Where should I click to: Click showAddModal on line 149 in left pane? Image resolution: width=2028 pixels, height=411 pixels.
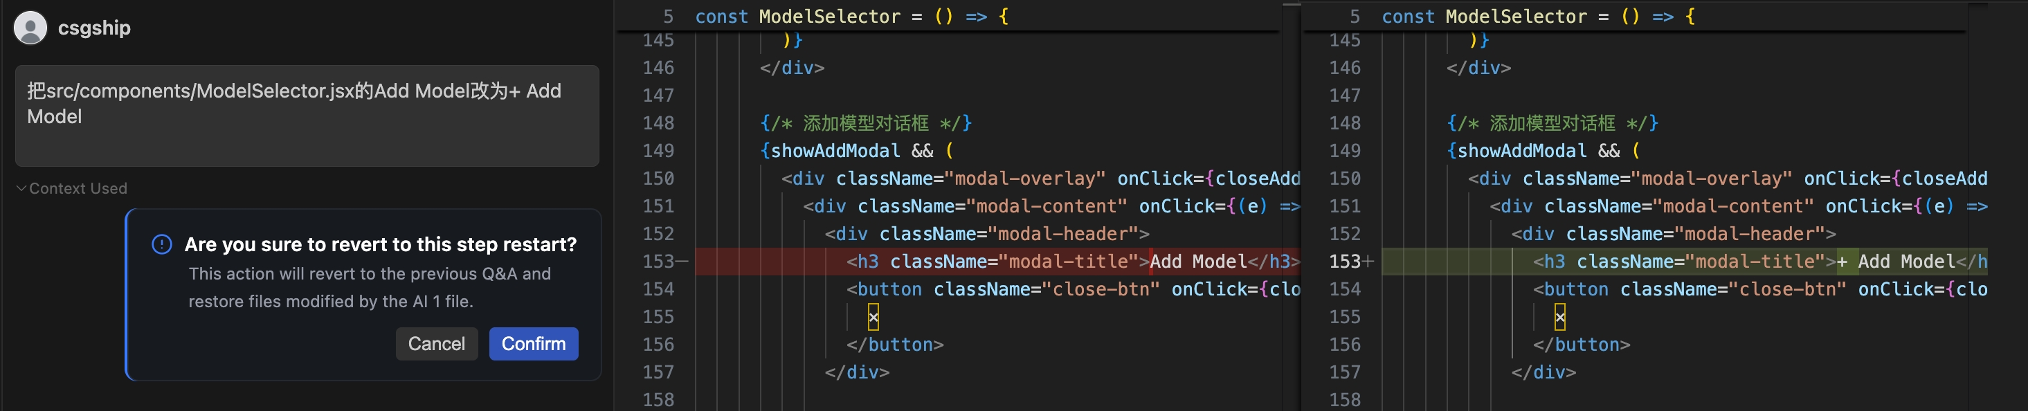point(835,150)
